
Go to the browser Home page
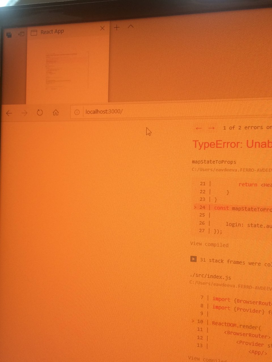(x=56, y=112)
